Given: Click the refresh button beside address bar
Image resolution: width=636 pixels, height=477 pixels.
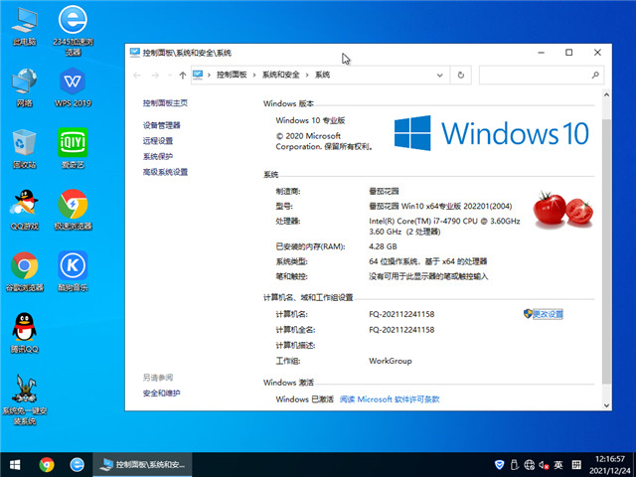Looking at the screenshot, I should pyautogui.click(x=460, y=75).
